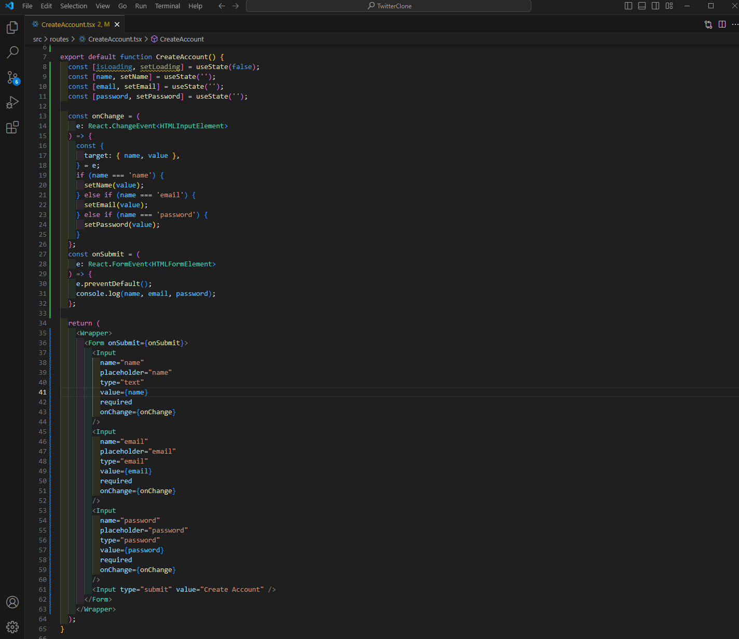Click the closing Form tag on line 62
Viewport: 739px width, 639px height.
click(x=98, y=600)
